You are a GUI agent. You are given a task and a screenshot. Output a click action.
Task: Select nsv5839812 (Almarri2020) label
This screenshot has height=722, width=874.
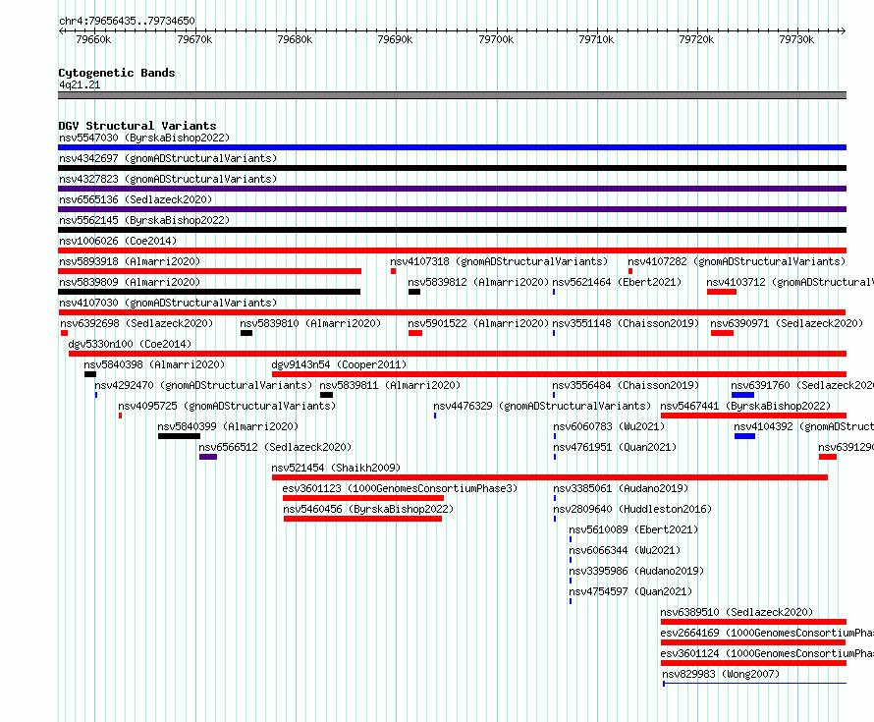click(x=478, y=282)
